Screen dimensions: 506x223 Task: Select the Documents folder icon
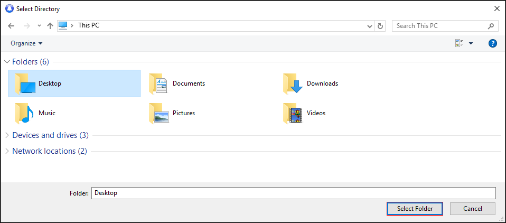(158, 83)
